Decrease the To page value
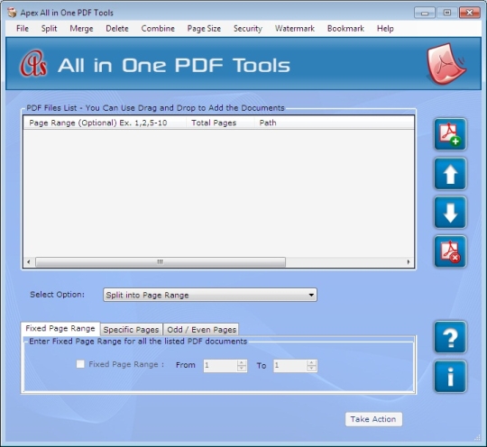The width and height of the screenshot is (487, 447). [x=311, y=369]
